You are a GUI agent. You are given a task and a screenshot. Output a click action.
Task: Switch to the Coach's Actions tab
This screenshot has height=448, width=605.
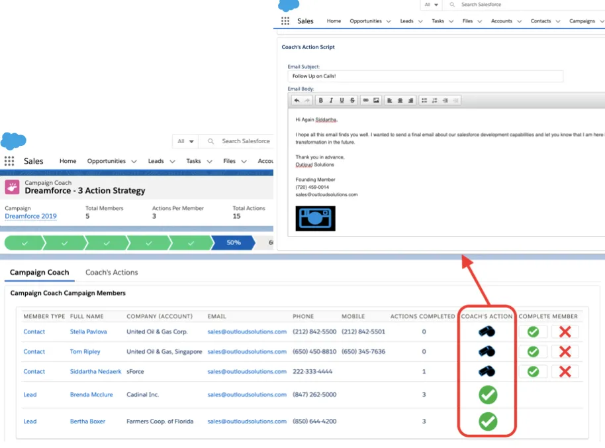point(111,272)
